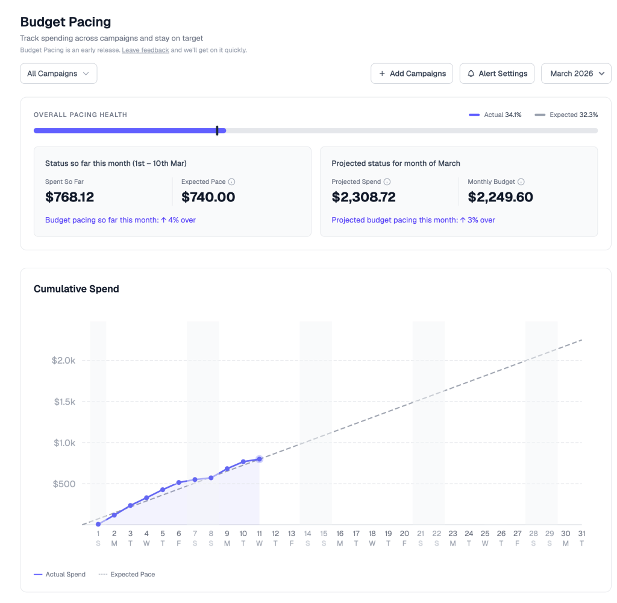Image resolution: width=617 pixels, height=603 pixels.
Task: Select the latest data point on day 11
Action: (259, 459)
